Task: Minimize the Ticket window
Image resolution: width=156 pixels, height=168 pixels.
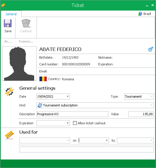Action: [147, 5]
